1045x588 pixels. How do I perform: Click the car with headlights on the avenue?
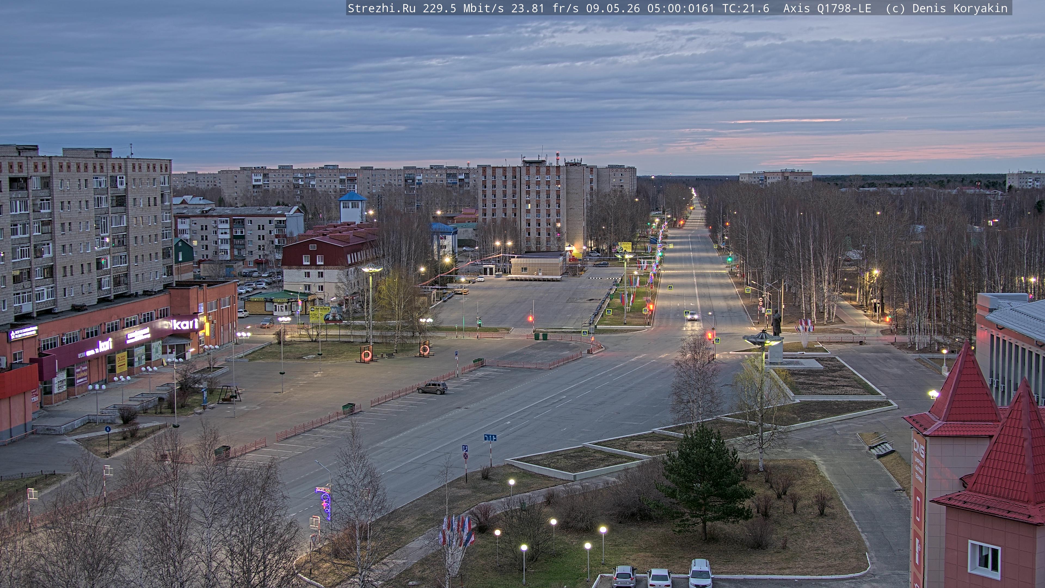coord(692,316)
